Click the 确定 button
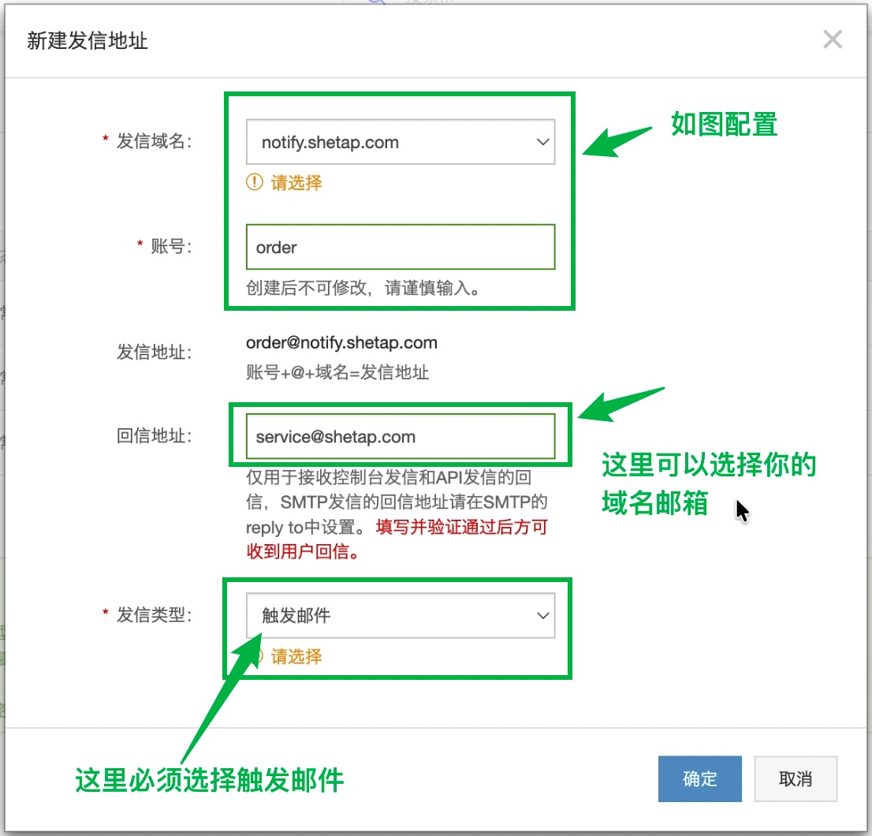Viewport: 872px width, 836px height. click(699, 778)
